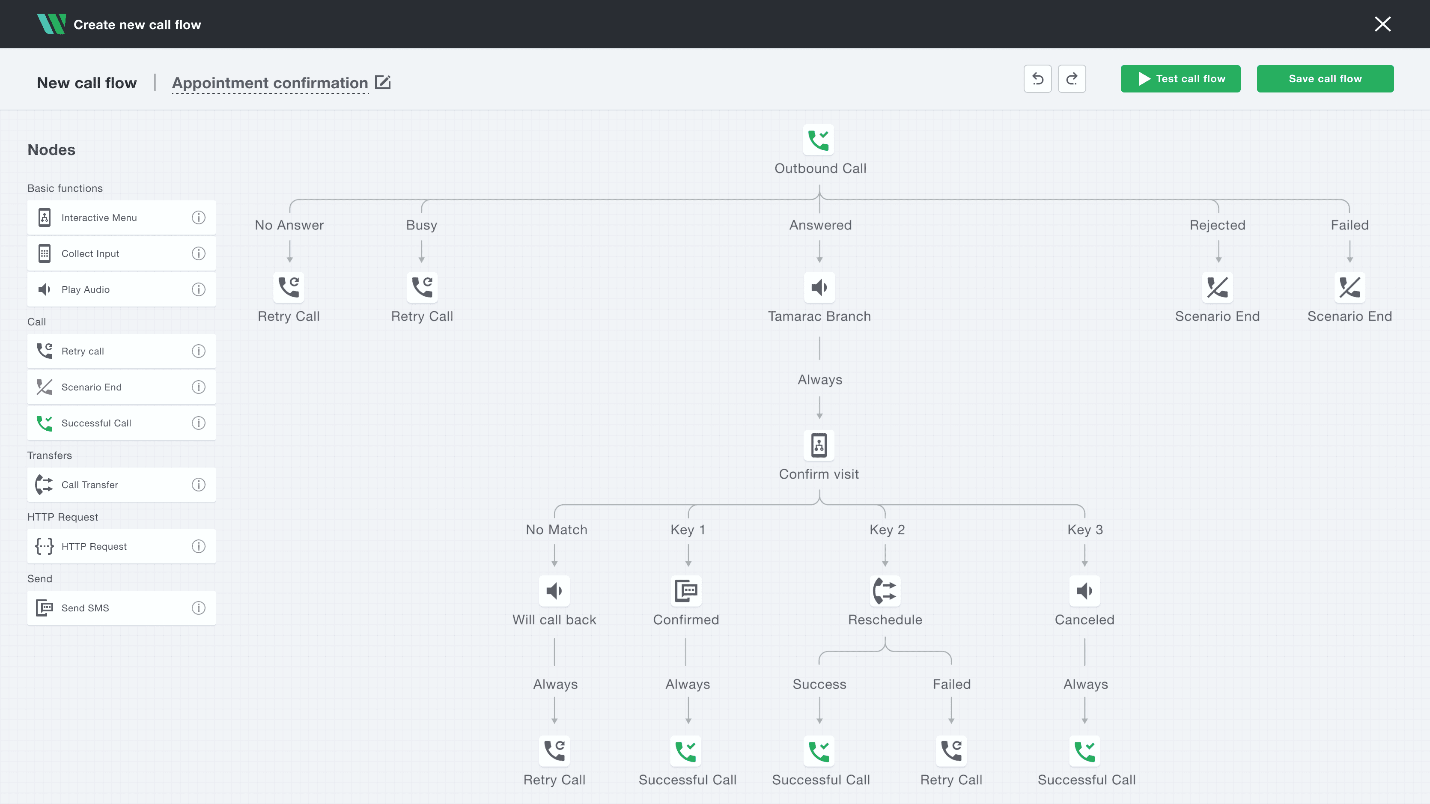1430x804 pixels.
Task: Click the Answered branch label
Action: tap(820, 226)
